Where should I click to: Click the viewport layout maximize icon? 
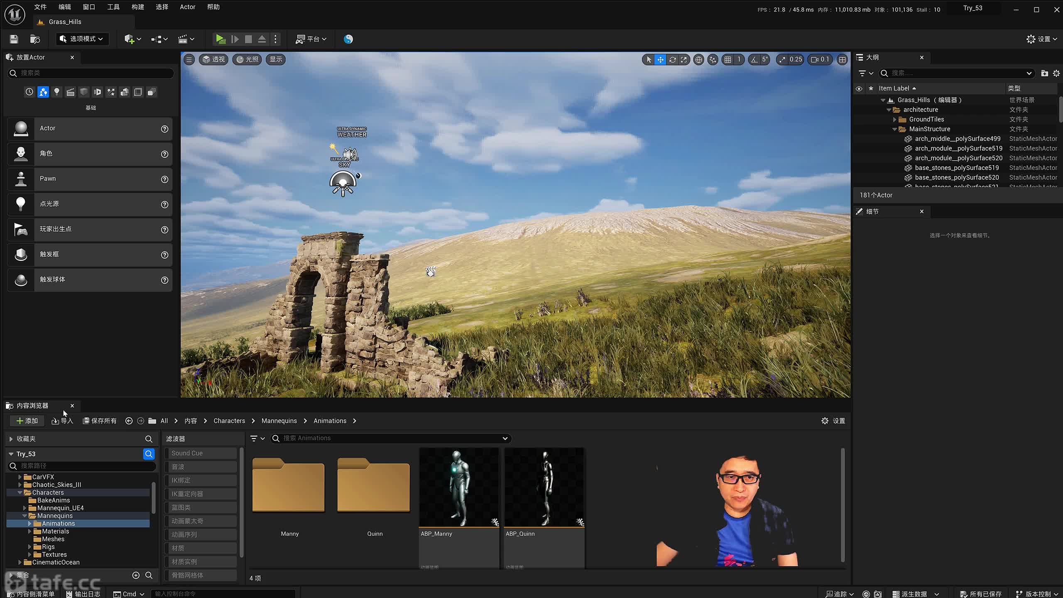tap(842, 59)
